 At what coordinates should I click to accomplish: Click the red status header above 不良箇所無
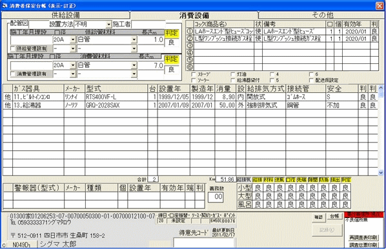pos(364,215)
